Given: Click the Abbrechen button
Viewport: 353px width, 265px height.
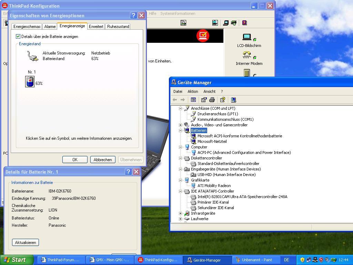Looking at the screenshot, I should click(x=103, y=159).
